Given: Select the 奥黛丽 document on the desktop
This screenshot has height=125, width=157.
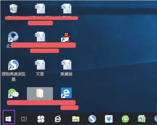Looking at the screenshot, I should click(66, 68).
